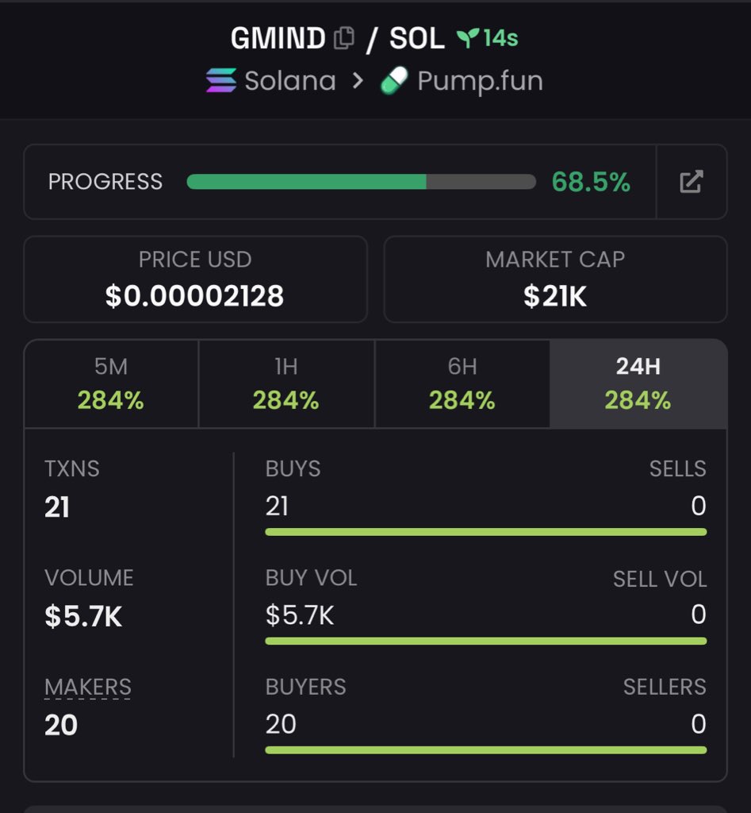This screenshot has height=813, width=751.
Task: Click the Solana chain link
Action: click(289, 81)
